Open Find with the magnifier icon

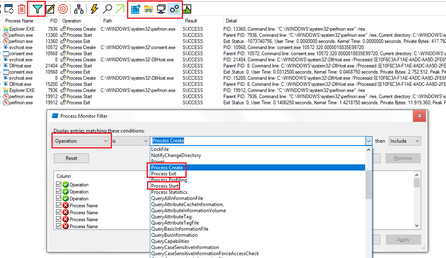107,9
